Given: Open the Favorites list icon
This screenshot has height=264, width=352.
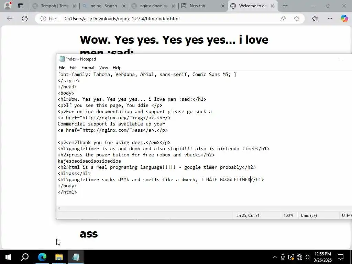Looking at the screenshot, I should coord(315,19).
